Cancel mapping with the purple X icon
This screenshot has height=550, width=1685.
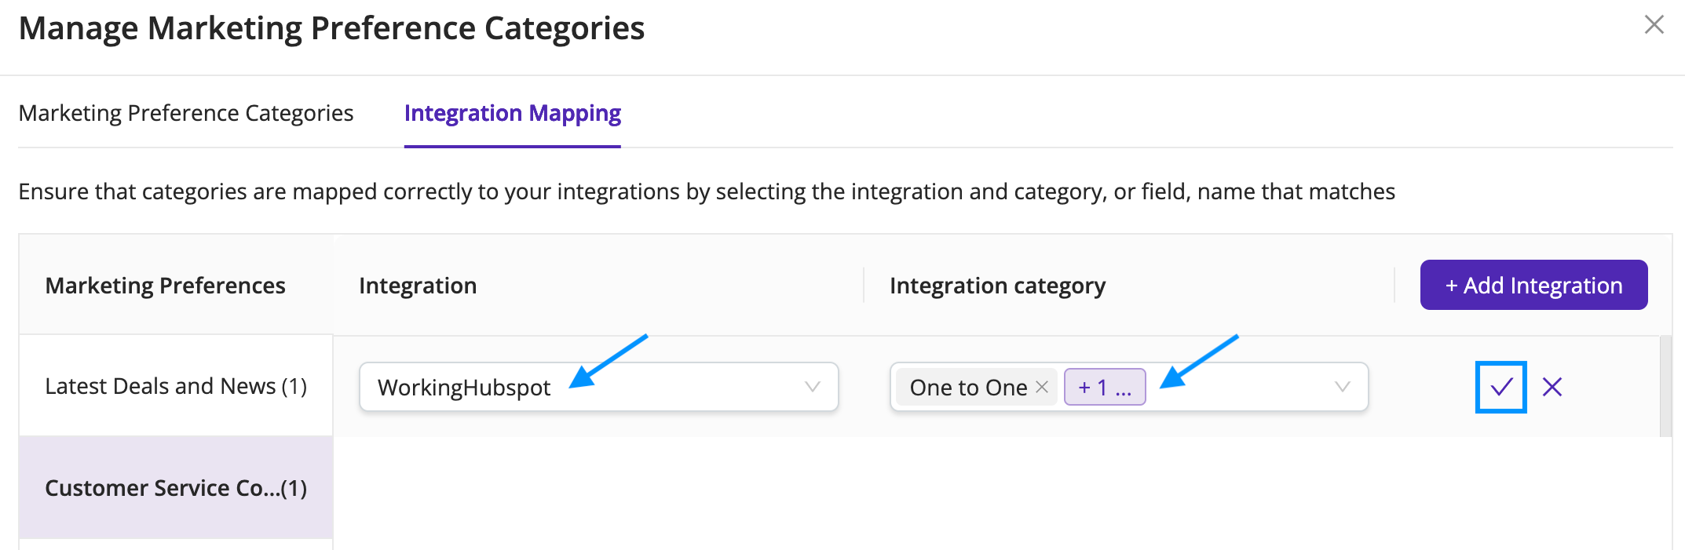click(1552, 387)
